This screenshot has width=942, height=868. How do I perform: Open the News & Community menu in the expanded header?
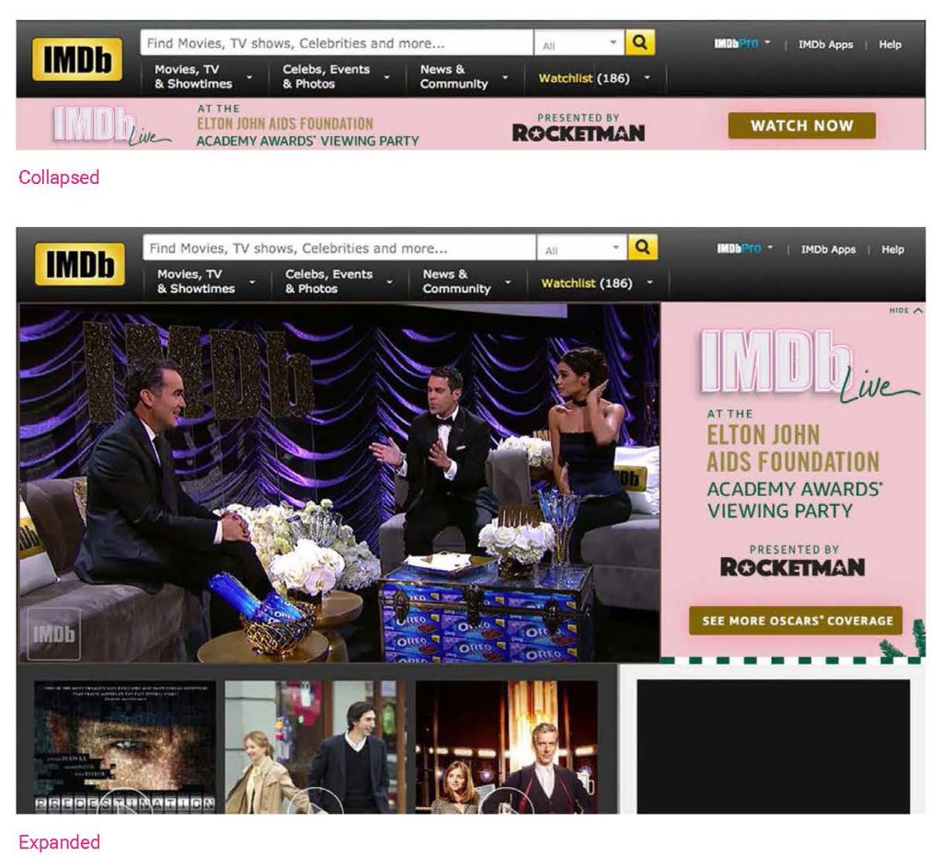pyautogui.click(x=466, y=281)
